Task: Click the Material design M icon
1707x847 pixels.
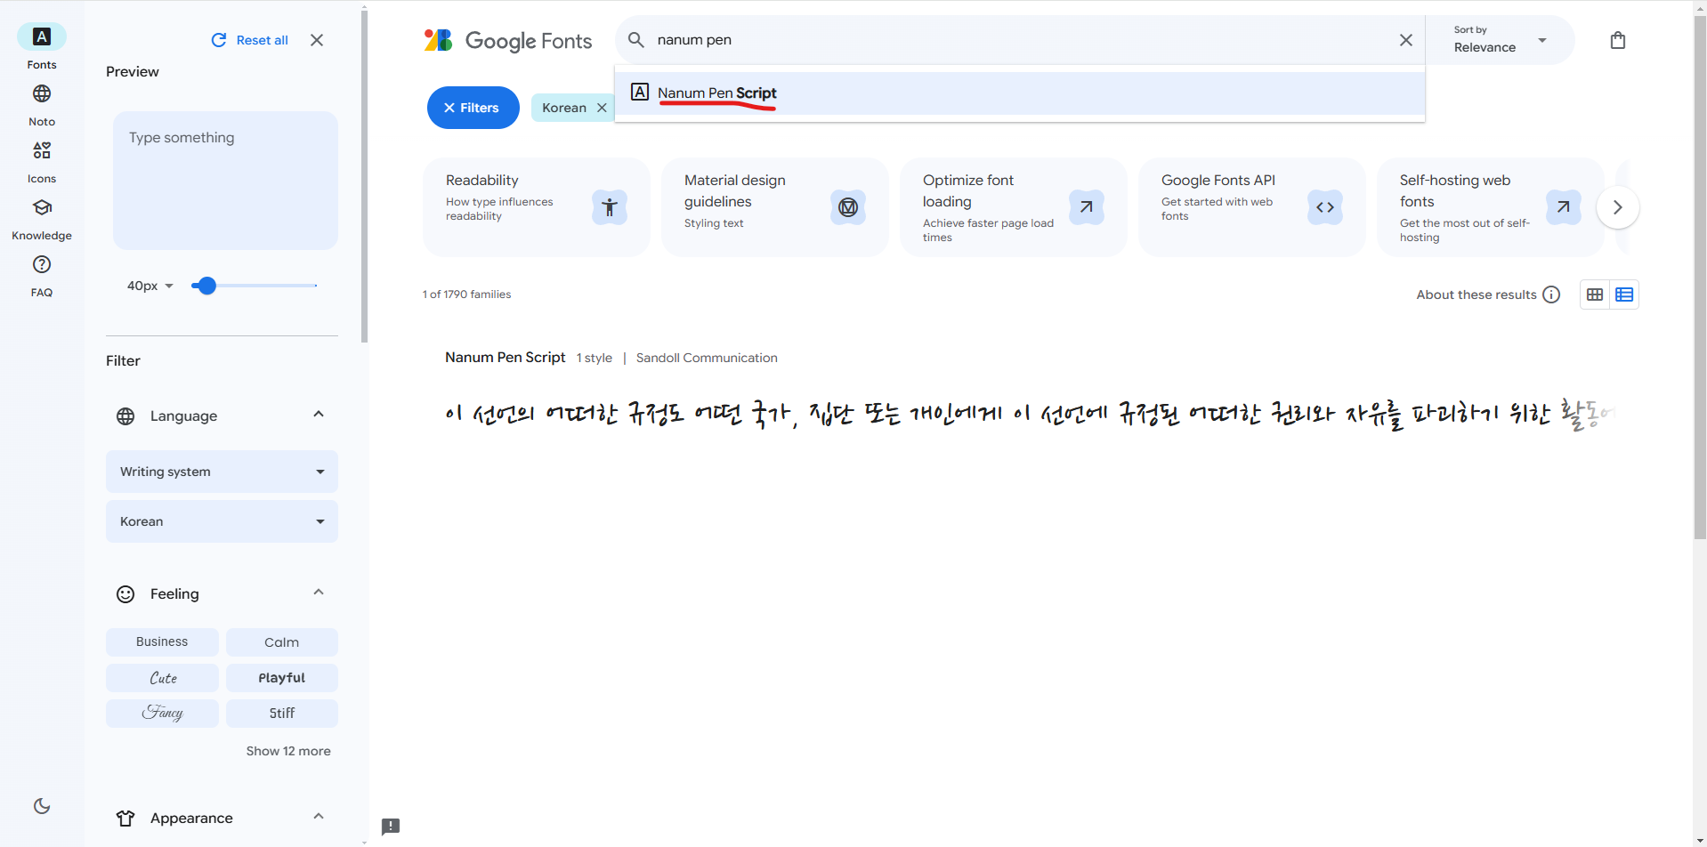Action: (848, 207)
